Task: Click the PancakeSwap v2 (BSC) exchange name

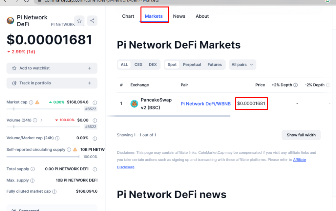Action: [156, 104]
